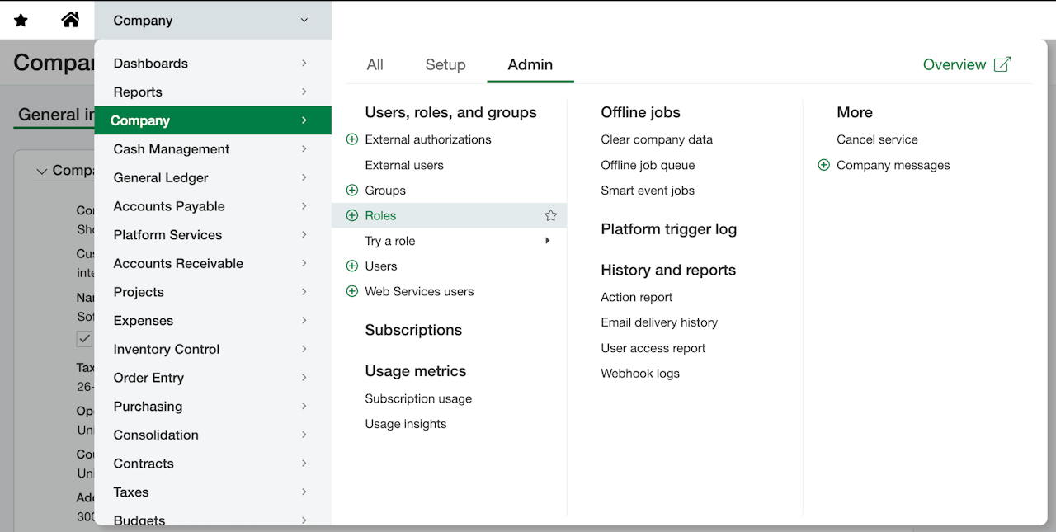Image resolution: width=1056 pixels, height=532 pixels.
Task: Open Overview external link icon
Action: click(1002, 64)
